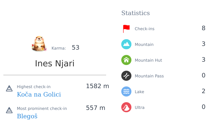Click the triangle icon beside Highest check-in
The width and height of the screenshot is (219, 129).
pos(9,88)
